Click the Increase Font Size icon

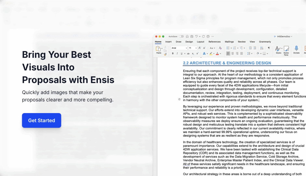200,48
